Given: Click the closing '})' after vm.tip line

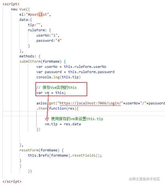Looking at the screenshot, I should pyautogui.click(x=38, y=129).
